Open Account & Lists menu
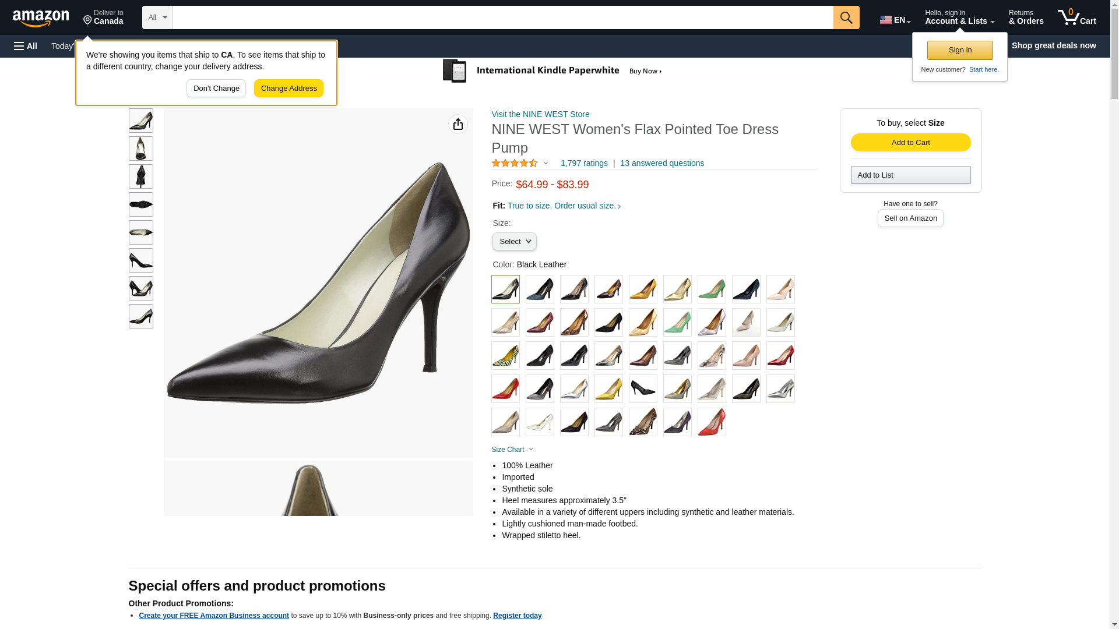1119x629 pixels. [x=959, y=17]
